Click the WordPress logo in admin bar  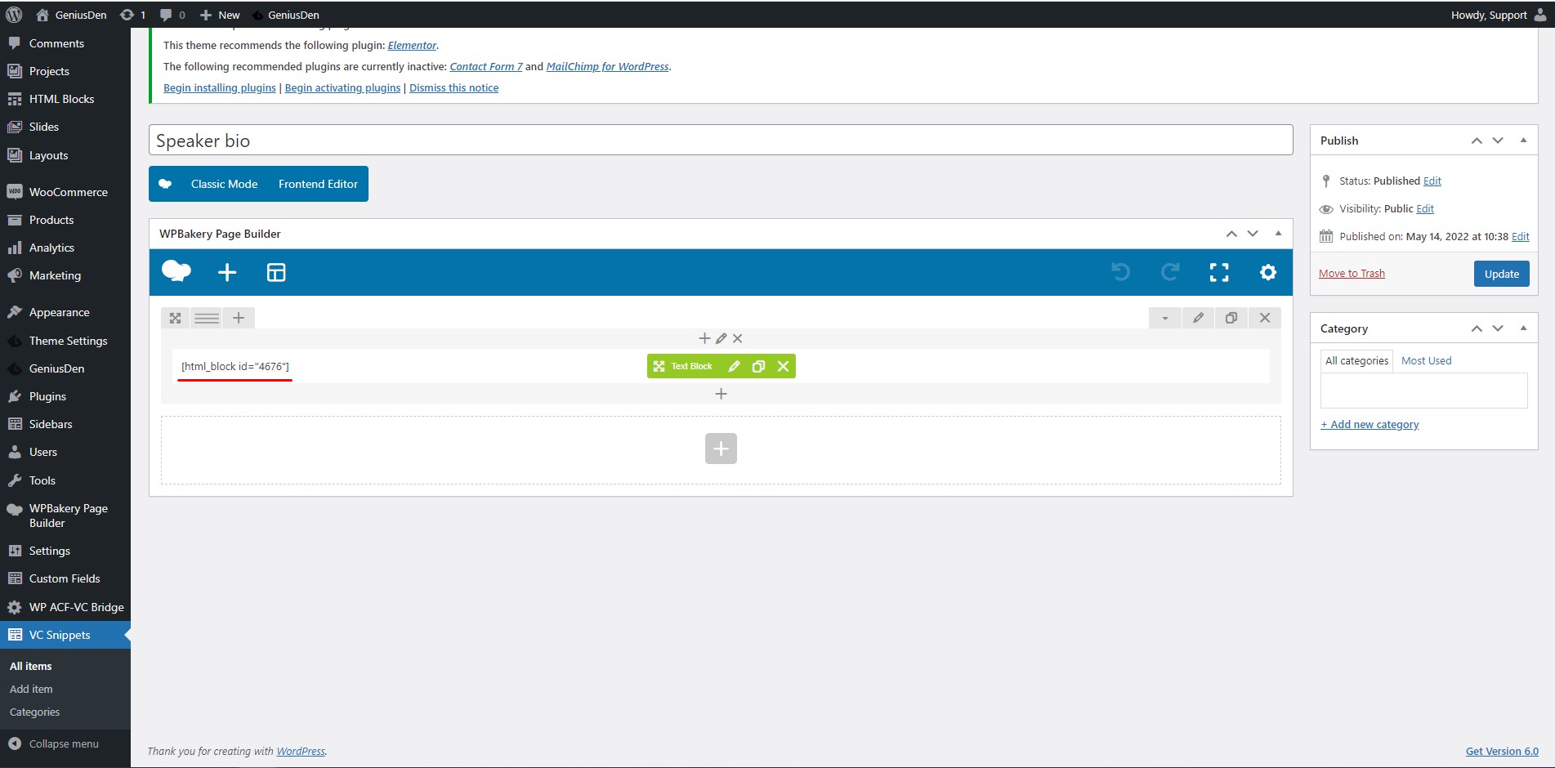(14, 15)
